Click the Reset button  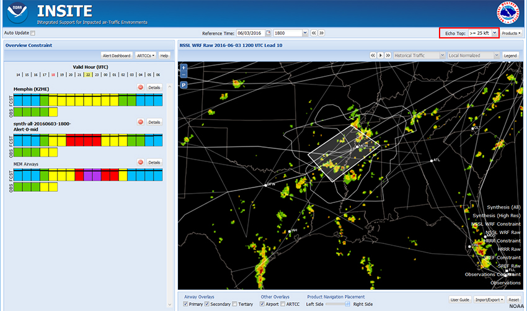tap(513, 300)
